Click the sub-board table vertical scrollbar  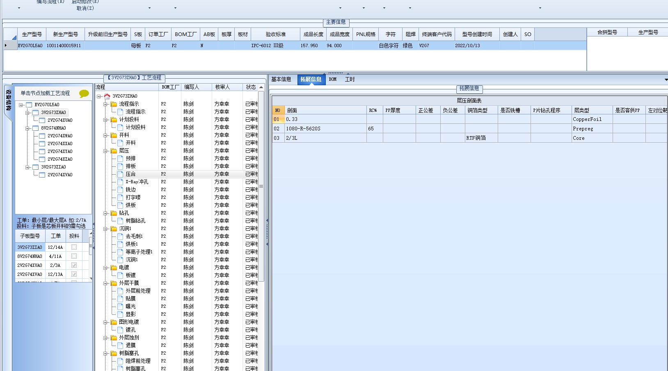[x=91, y=256]
